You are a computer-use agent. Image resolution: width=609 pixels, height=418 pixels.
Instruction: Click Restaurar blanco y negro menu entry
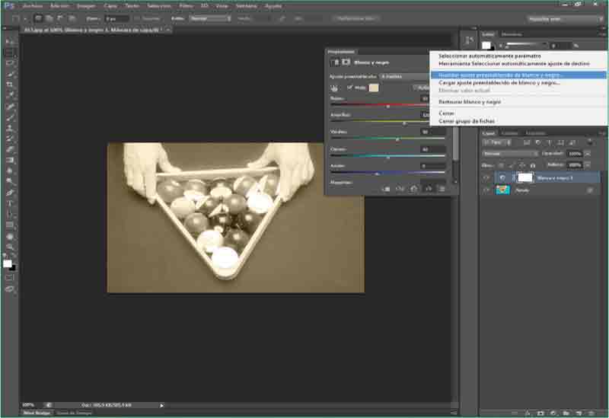470,101
